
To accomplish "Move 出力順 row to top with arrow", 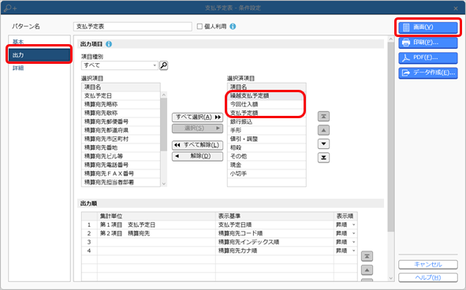I will pyautogui.click(x=367, y=256).
